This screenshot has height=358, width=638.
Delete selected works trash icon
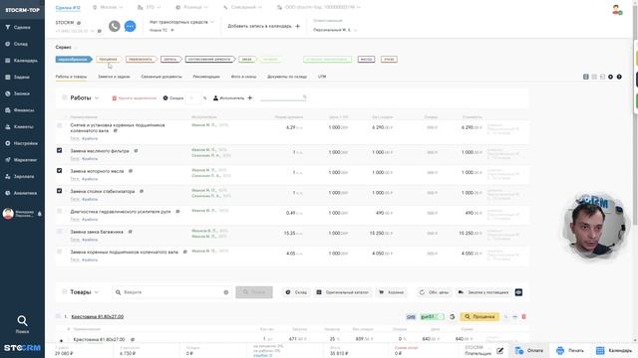[115, 98]
